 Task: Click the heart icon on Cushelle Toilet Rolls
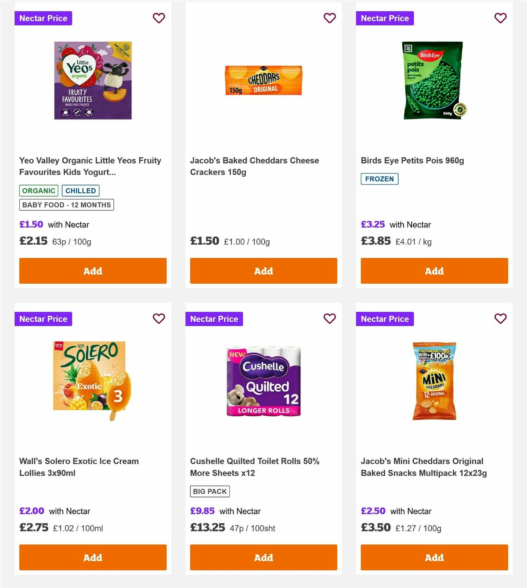(x=329, y=319)
